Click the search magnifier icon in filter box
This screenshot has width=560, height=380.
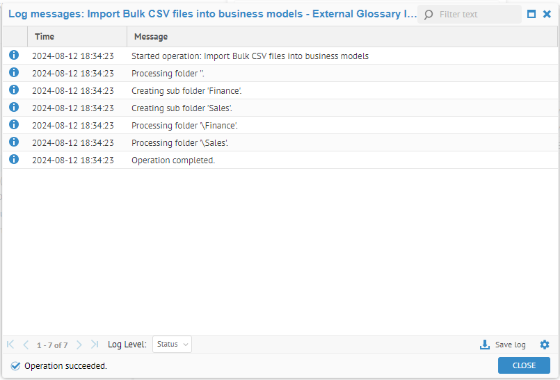click(429, 15)
